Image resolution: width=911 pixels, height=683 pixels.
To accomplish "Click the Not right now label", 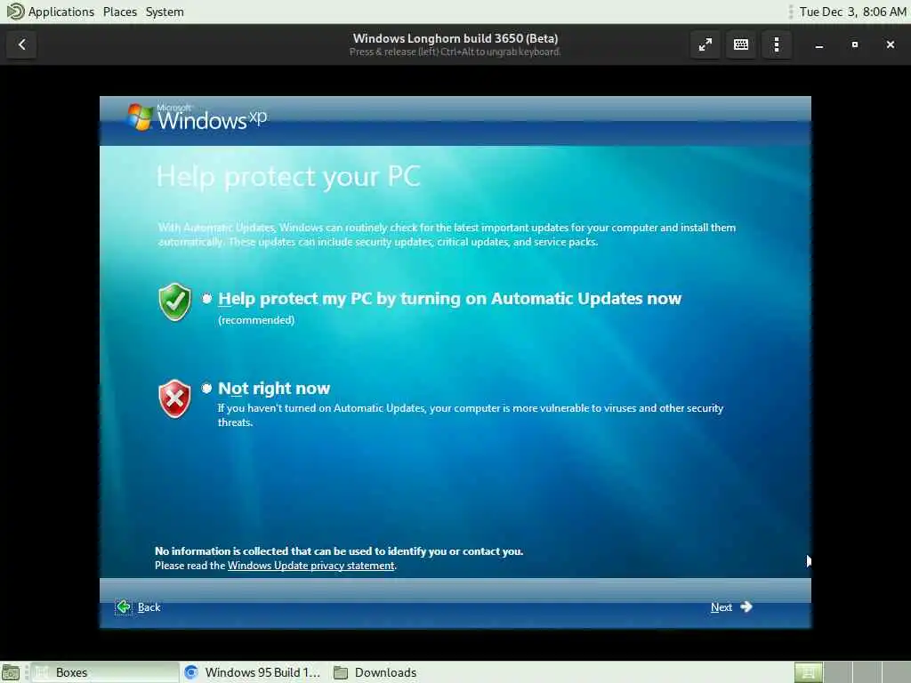I will 274,388.
